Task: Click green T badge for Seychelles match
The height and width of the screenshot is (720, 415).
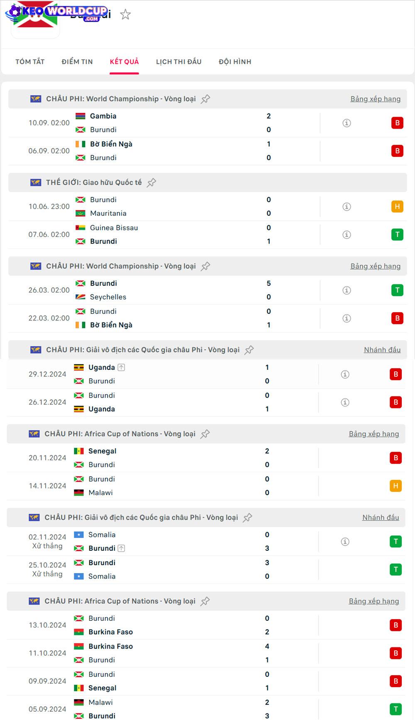Action: click(x=397, y=290)
